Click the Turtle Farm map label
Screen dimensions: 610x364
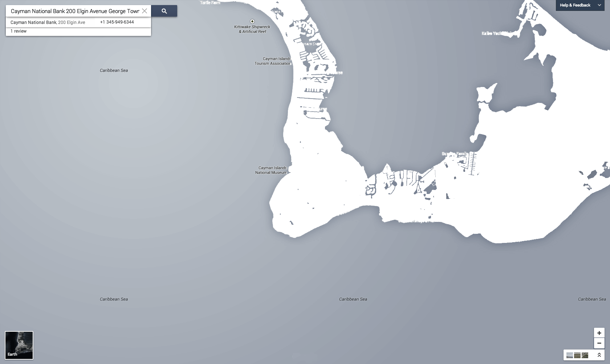point(210,3)
